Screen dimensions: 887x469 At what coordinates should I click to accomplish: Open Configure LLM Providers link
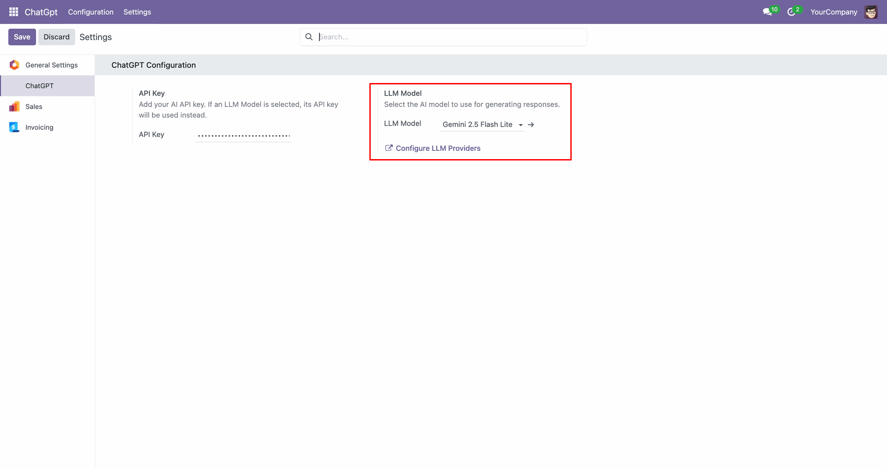(x=438, y=148)
